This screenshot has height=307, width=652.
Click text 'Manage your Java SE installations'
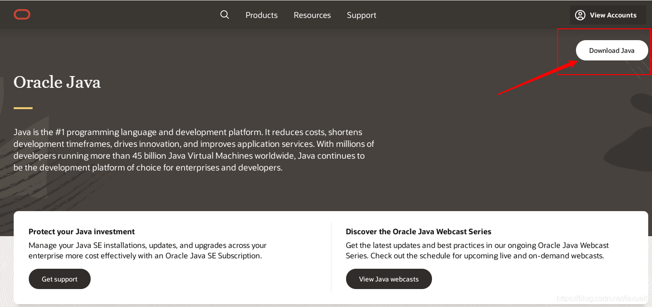[x=148, y=251]
